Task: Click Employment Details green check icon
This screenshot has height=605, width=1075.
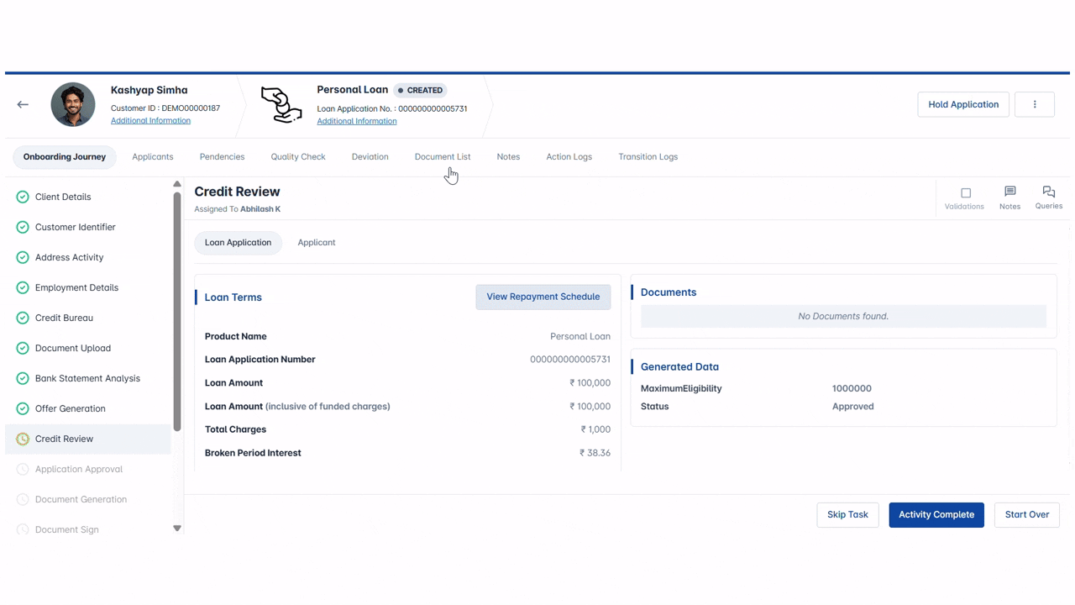Action: [x=23, y=287]
